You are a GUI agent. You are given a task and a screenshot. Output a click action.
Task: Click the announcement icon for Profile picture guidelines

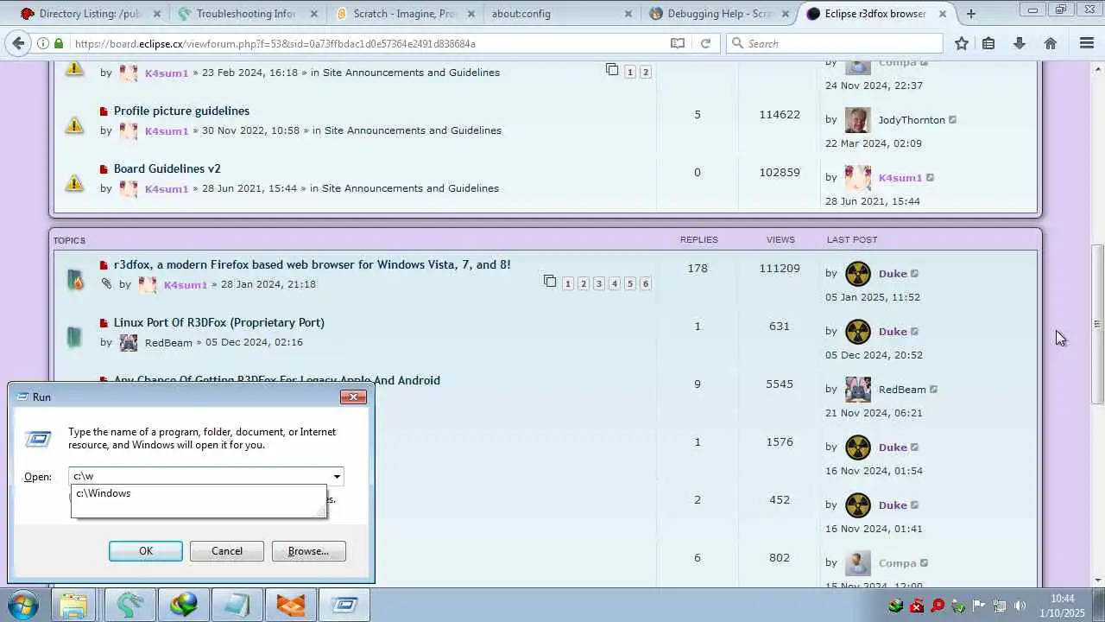75,125
